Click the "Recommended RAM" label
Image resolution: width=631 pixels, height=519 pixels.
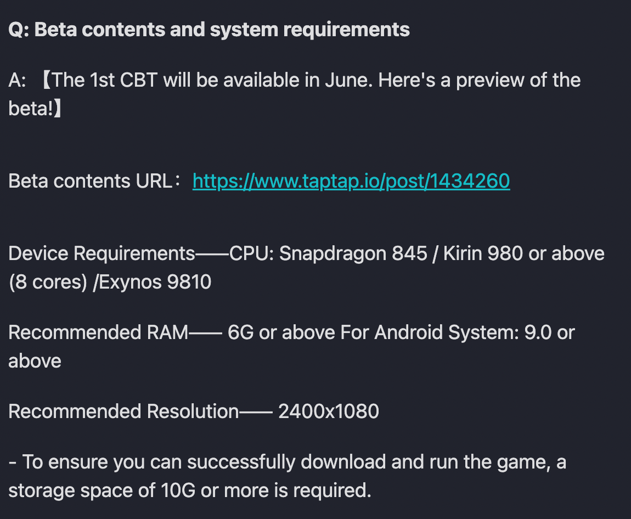coord(99,332)
